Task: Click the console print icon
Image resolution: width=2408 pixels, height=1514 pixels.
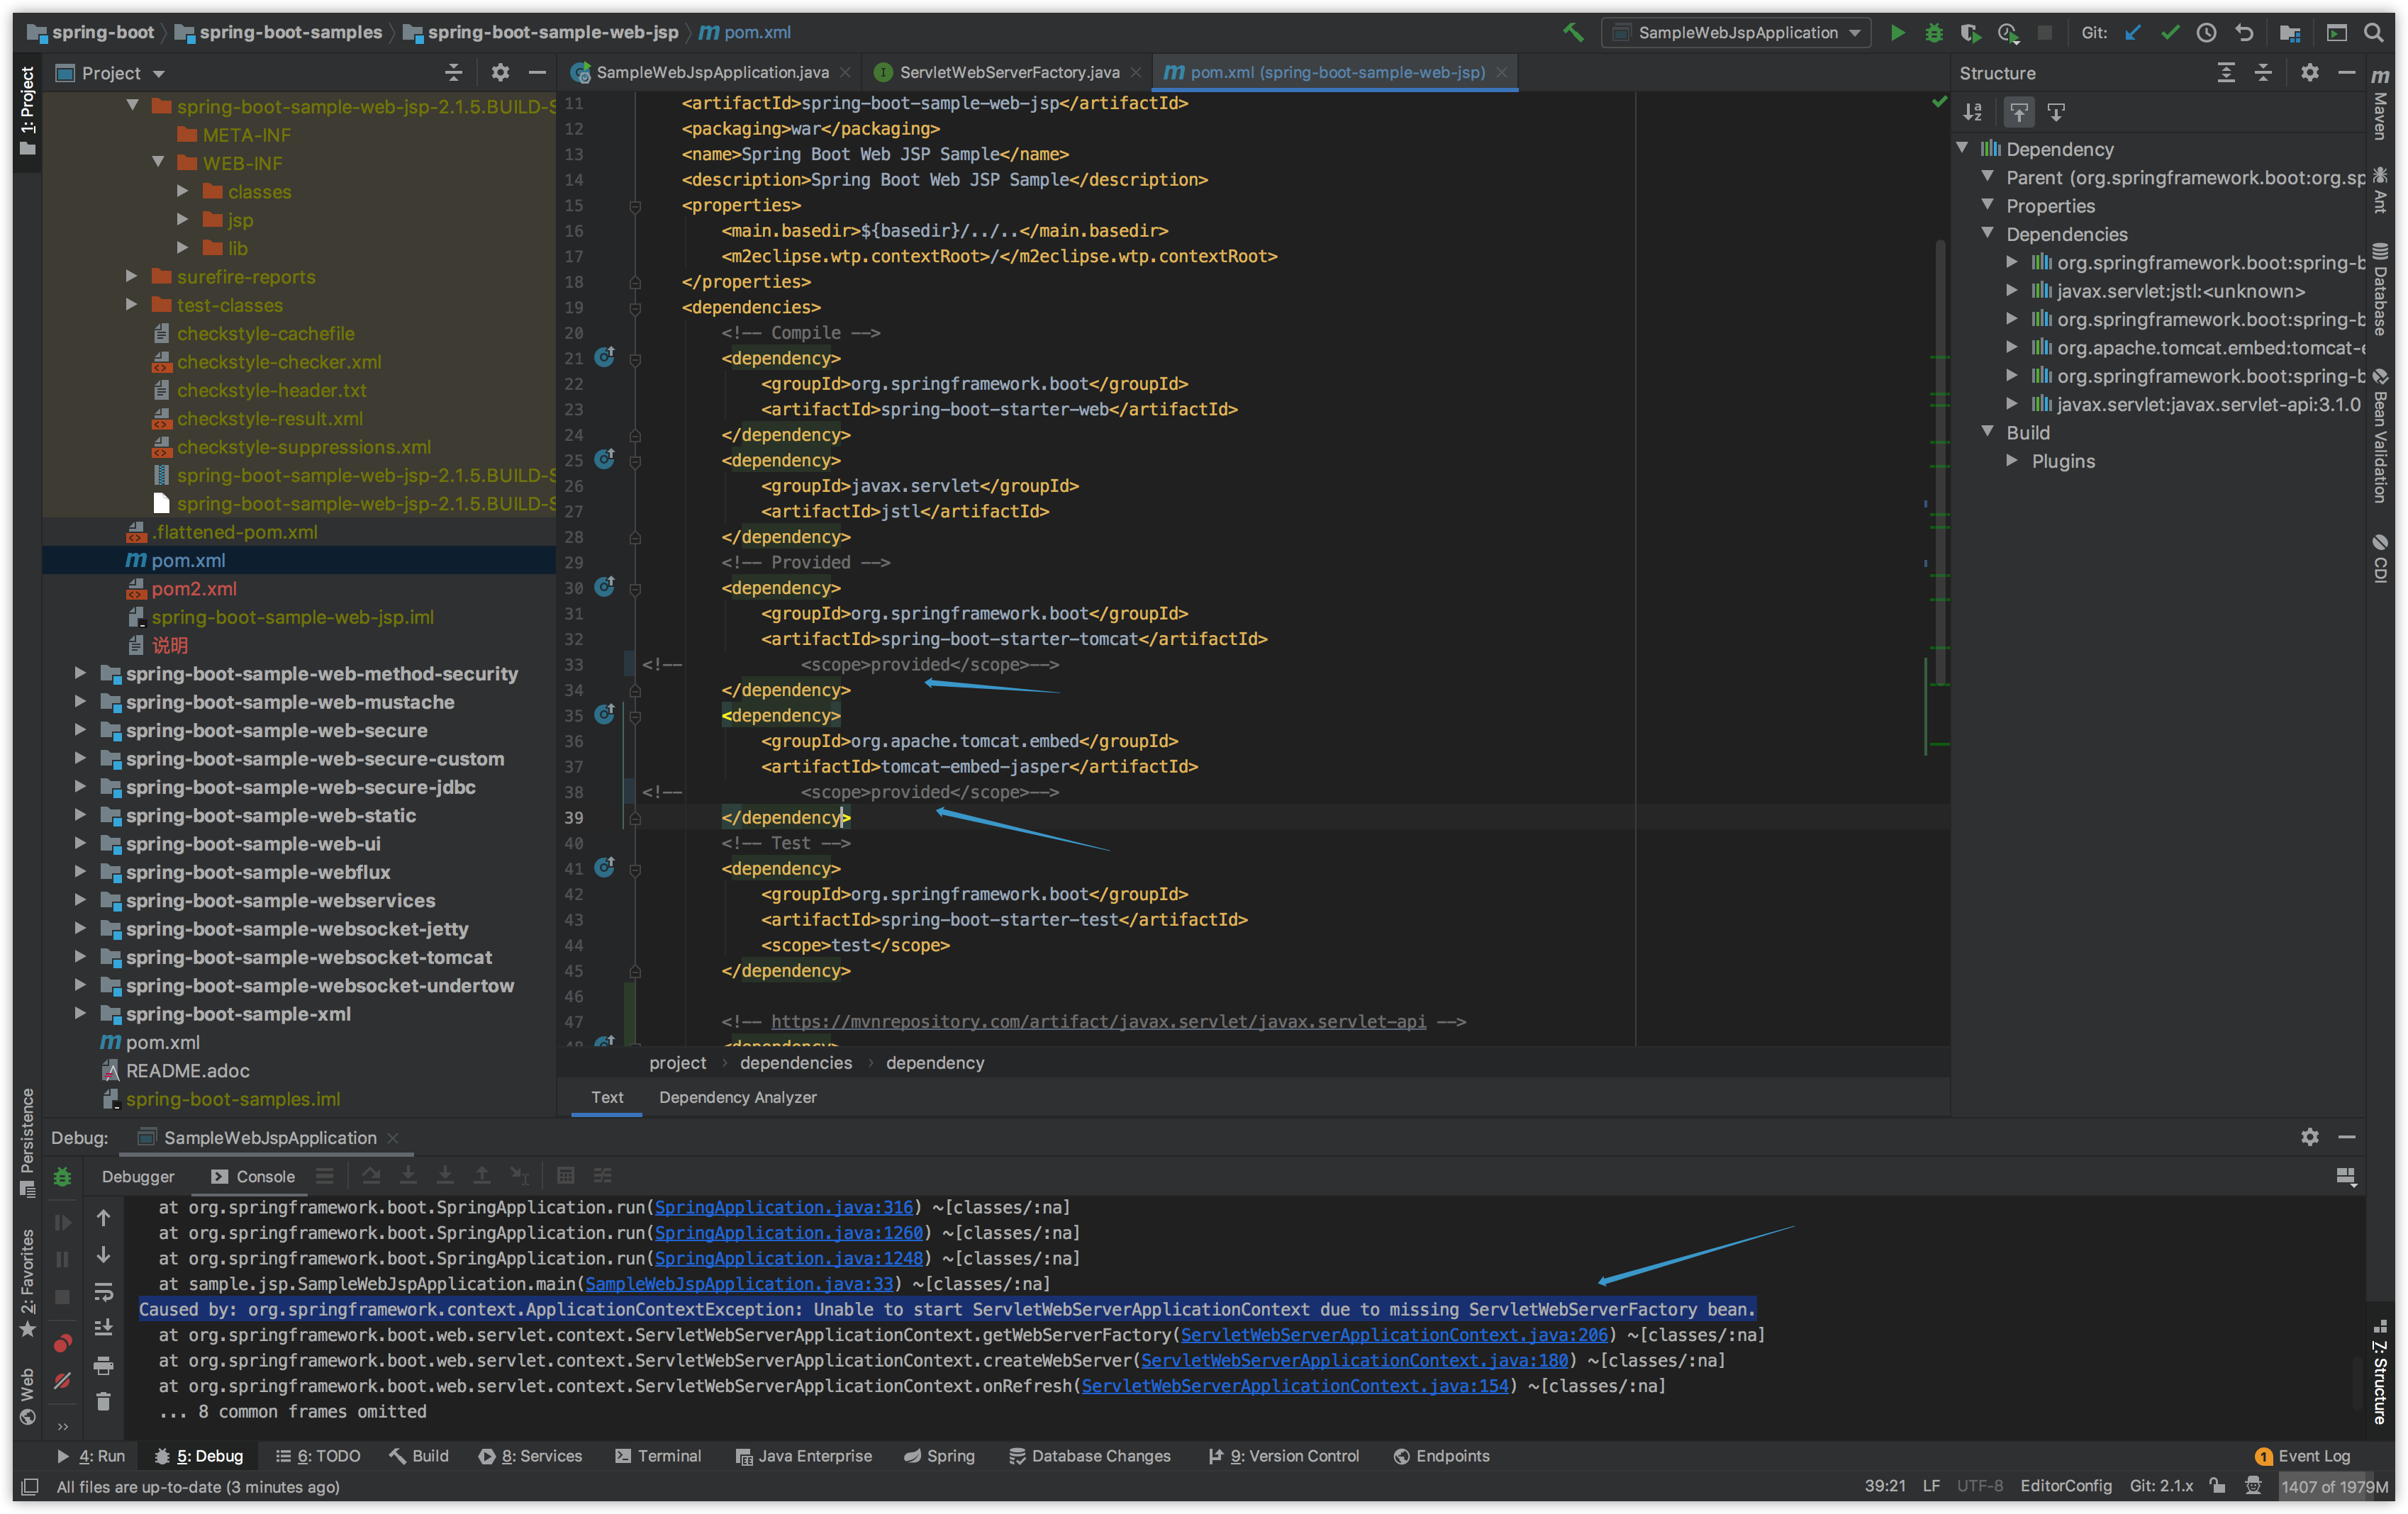Action: (103, 1365)
